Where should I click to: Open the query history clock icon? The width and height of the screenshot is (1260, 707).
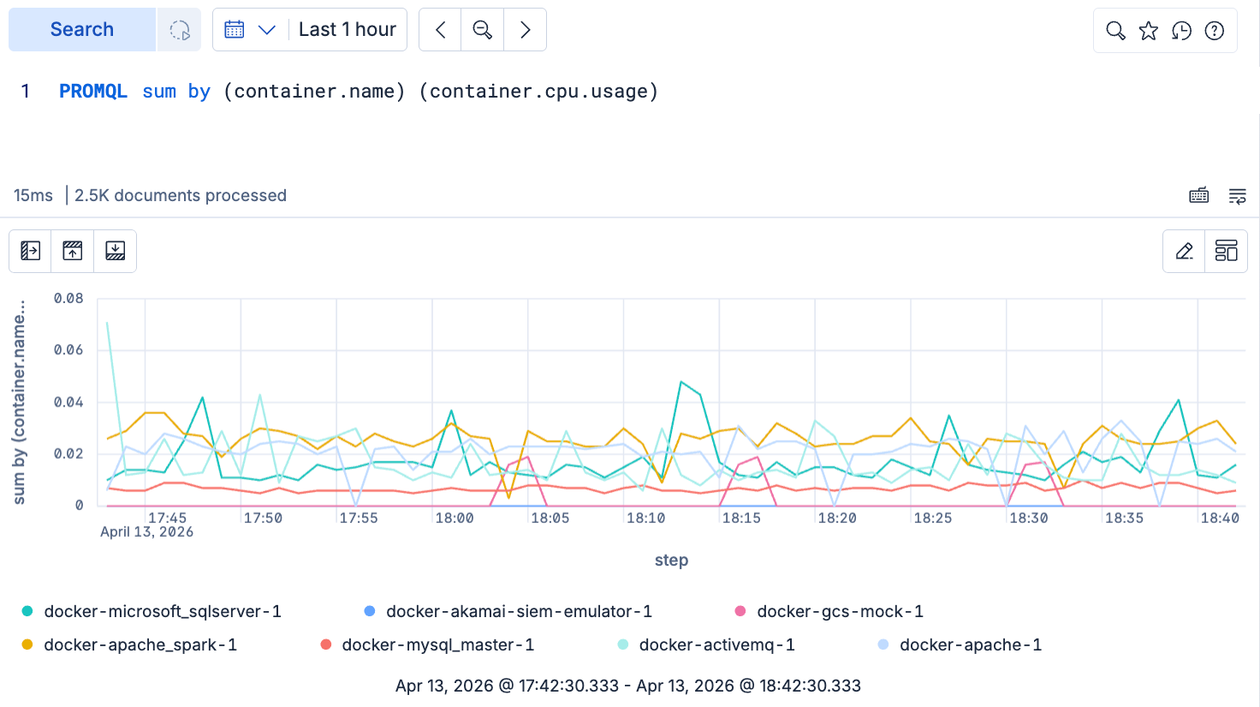(x=1181, y=31)
